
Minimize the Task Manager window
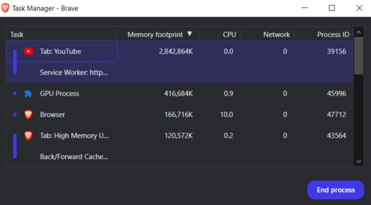tap(305, 8)
